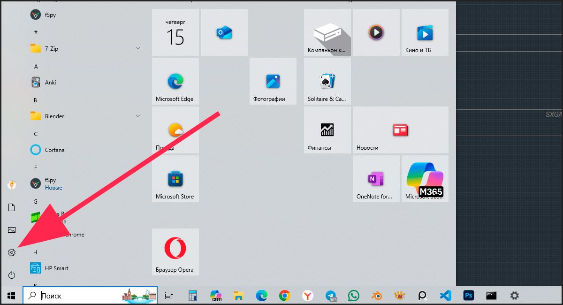Click the user account avatar in Start menu
563x305 pixels.
pyautogui.click(x=12, y=185)
